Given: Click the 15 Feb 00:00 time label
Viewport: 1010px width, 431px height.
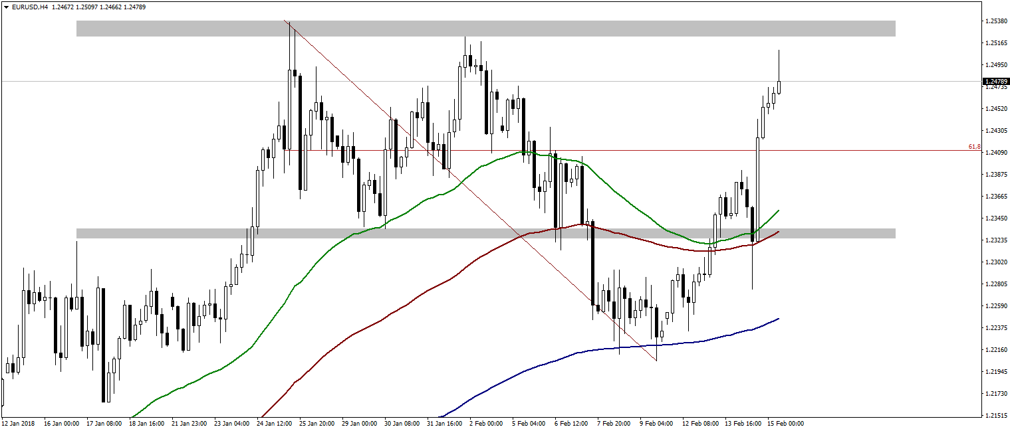Looking at the screenshot, I should click(785, 423).
